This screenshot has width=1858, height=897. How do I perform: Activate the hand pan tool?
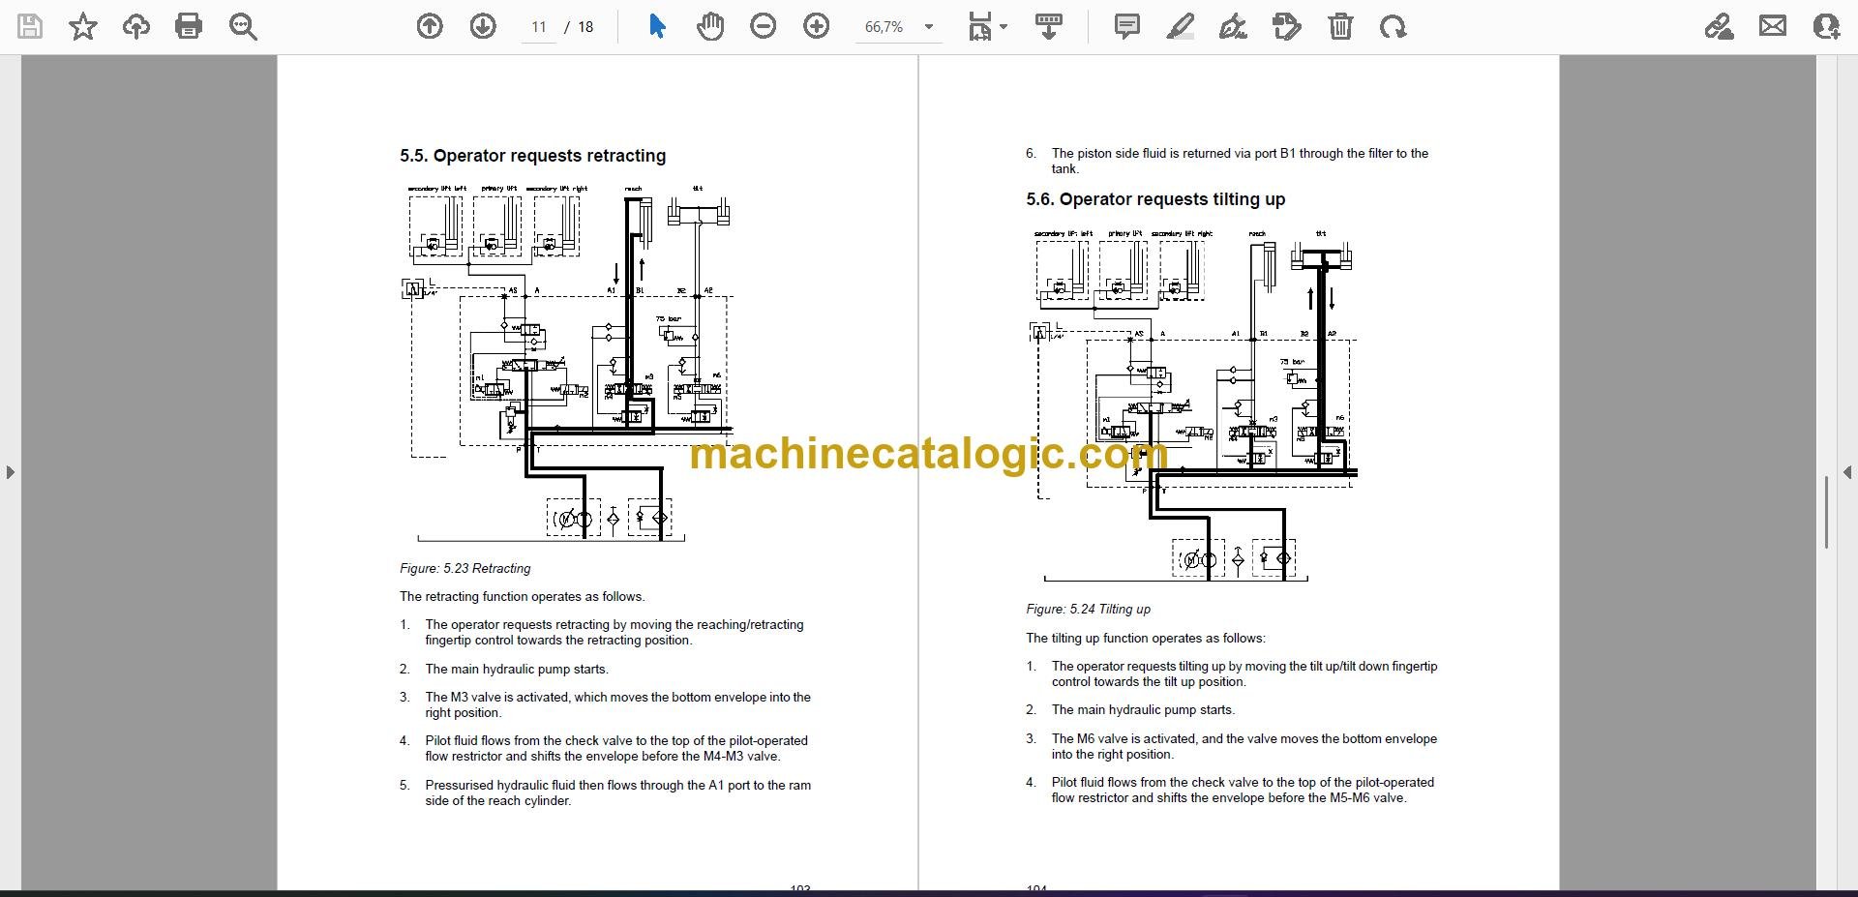710,27
